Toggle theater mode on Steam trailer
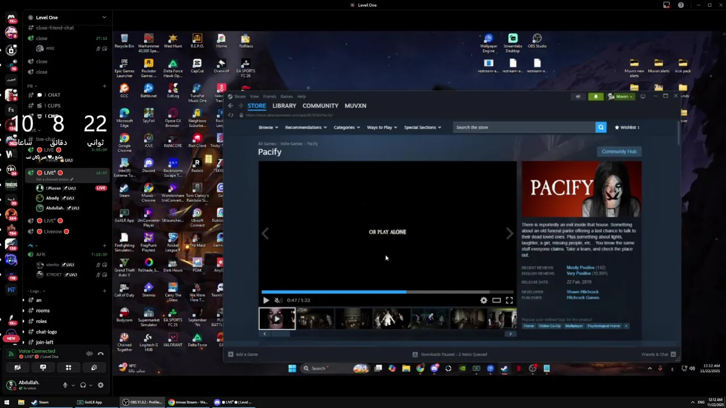Viewport: 726px width, 408px height. coord(496,300)
